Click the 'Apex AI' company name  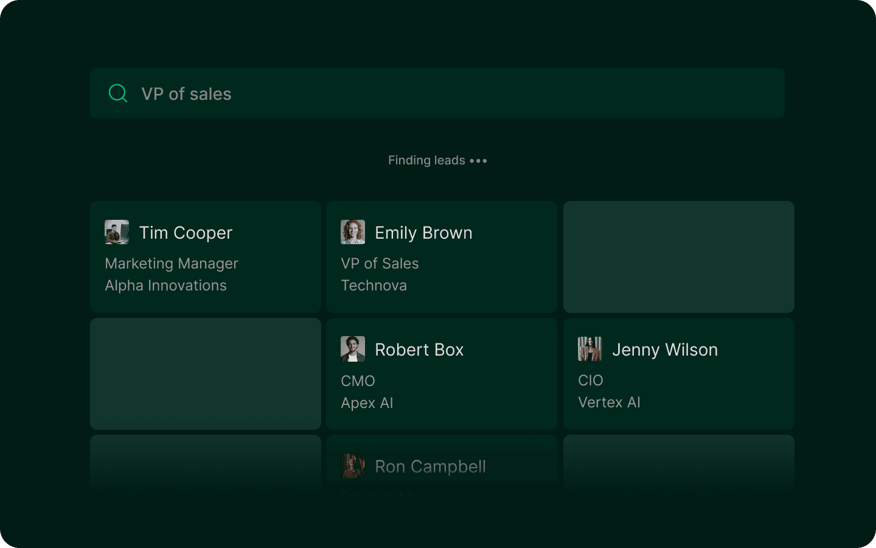(x=367, y=403)
